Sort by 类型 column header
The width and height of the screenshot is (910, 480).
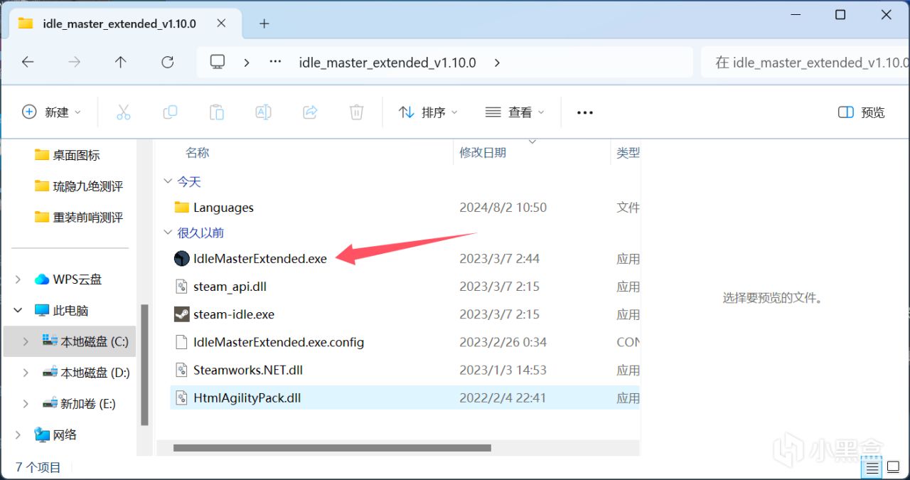628,153
